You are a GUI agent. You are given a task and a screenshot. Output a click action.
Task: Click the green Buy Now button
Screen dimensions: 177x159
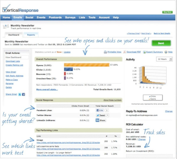167,12
